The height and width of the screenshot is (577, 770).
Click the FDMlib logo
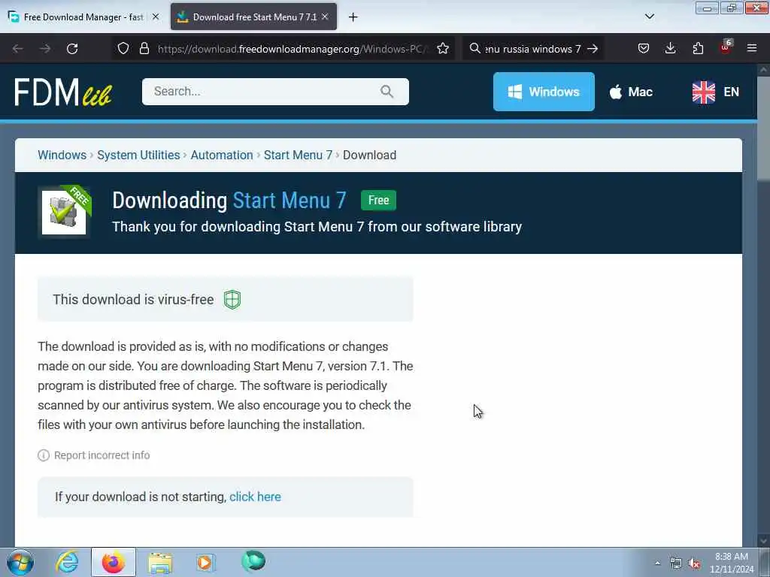pyautogui.click(x=63, y=92)
